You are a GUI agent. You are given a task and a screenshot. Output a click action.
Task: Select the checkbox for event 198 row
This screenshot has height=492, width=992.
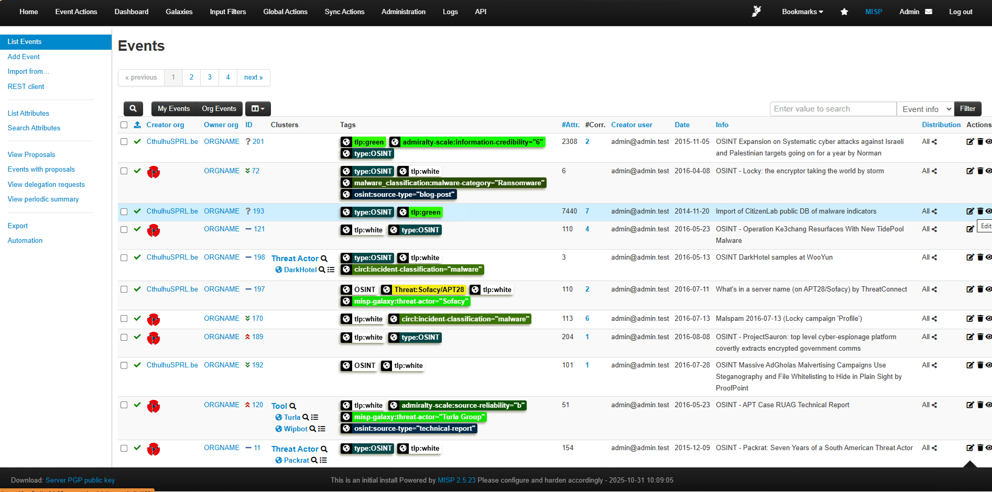click(x=124, y=258)
